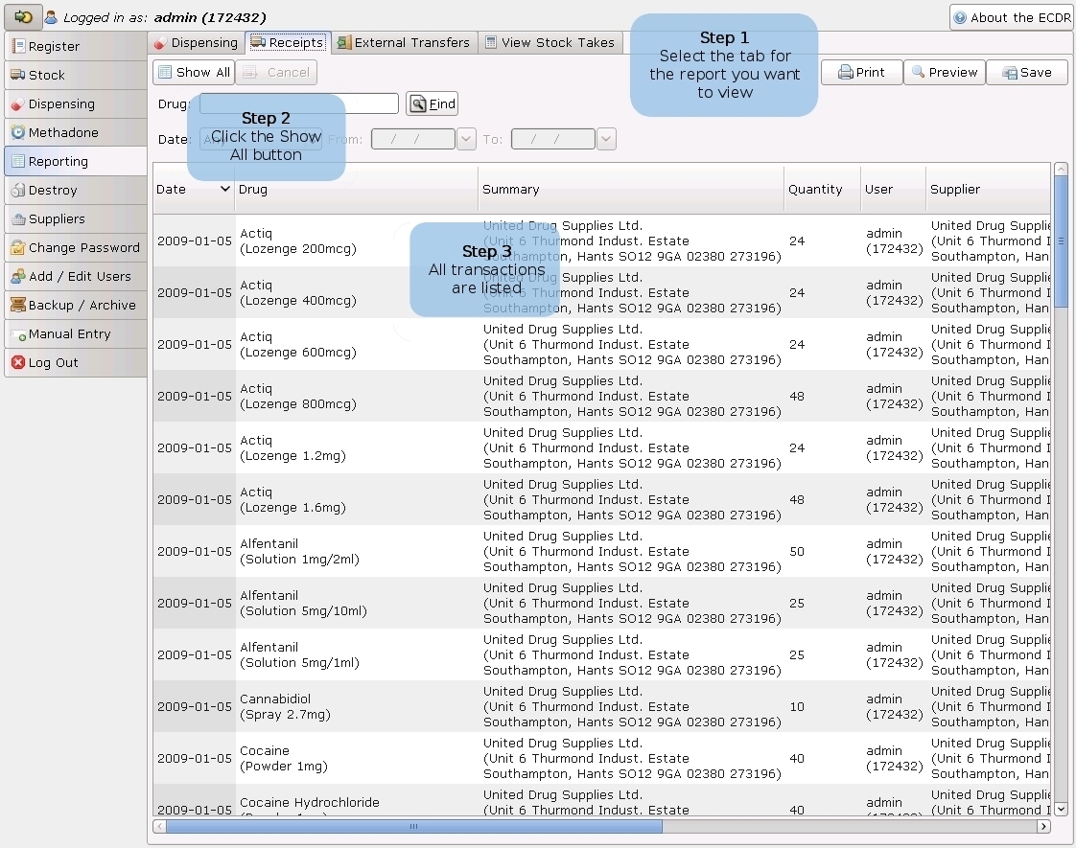Open Suppliers from the sidebar
1076x848 pixels.
[75, 218]
